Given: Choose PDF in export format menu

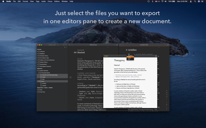Looking at the screenshot, I should (130, 54).
